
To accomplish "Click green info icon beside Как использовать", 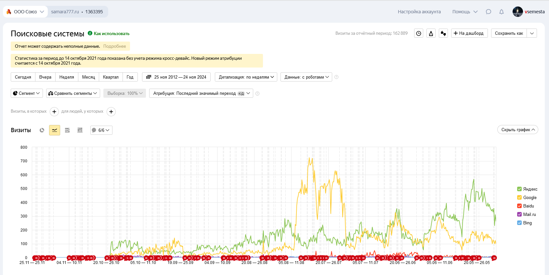I will pyautogui.click(x=90, y=33).
